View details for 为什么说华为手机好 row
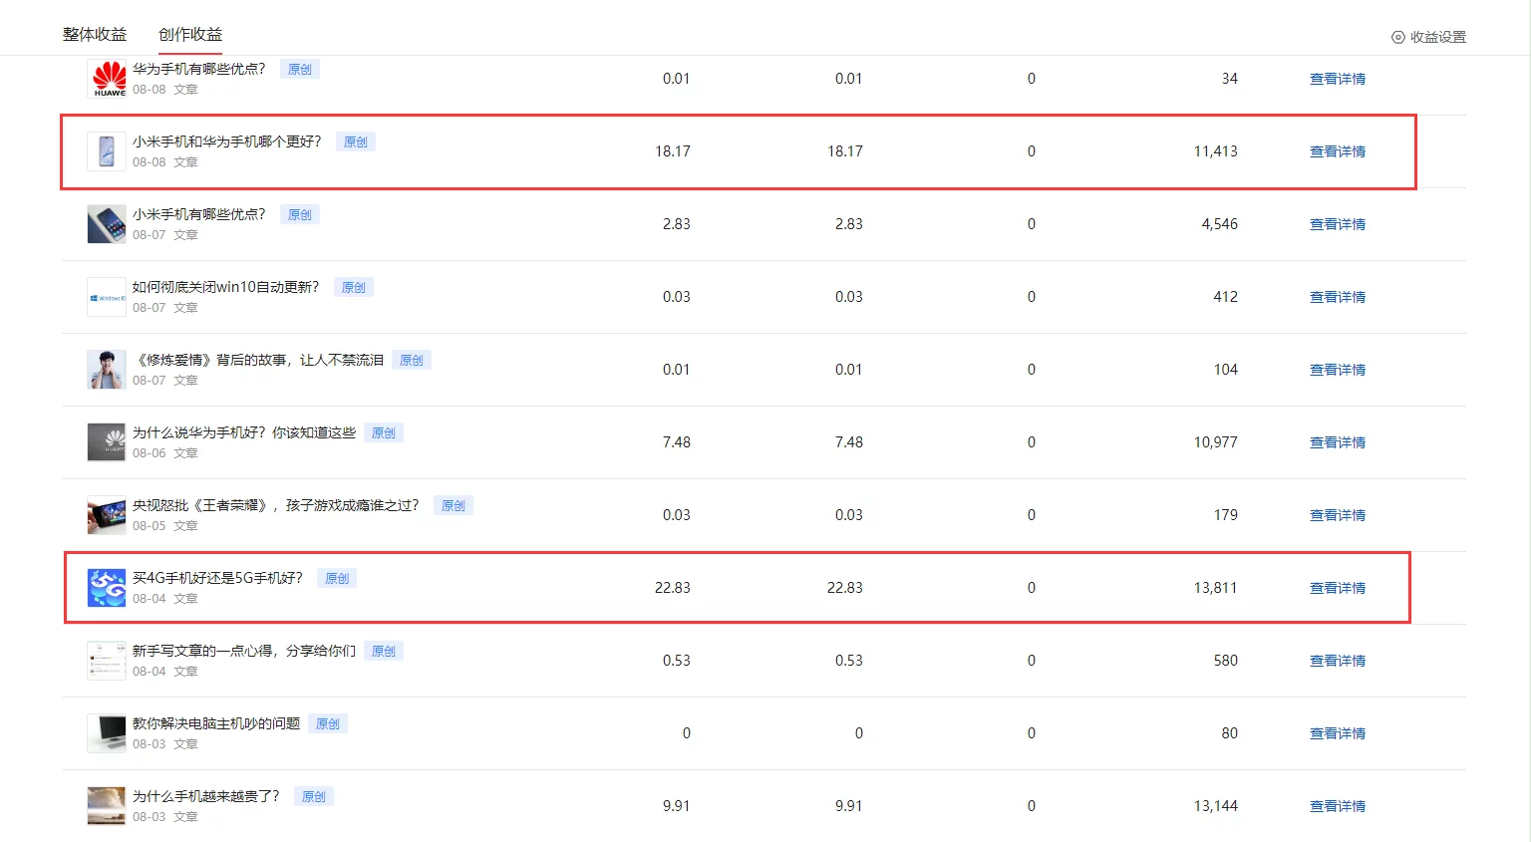 tap(1338, 442)
